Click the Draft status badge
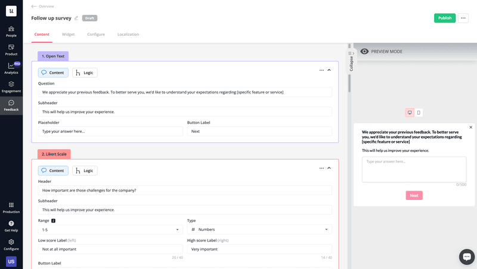The width and height of the screenshot is (477, 269). click(90, 18)
